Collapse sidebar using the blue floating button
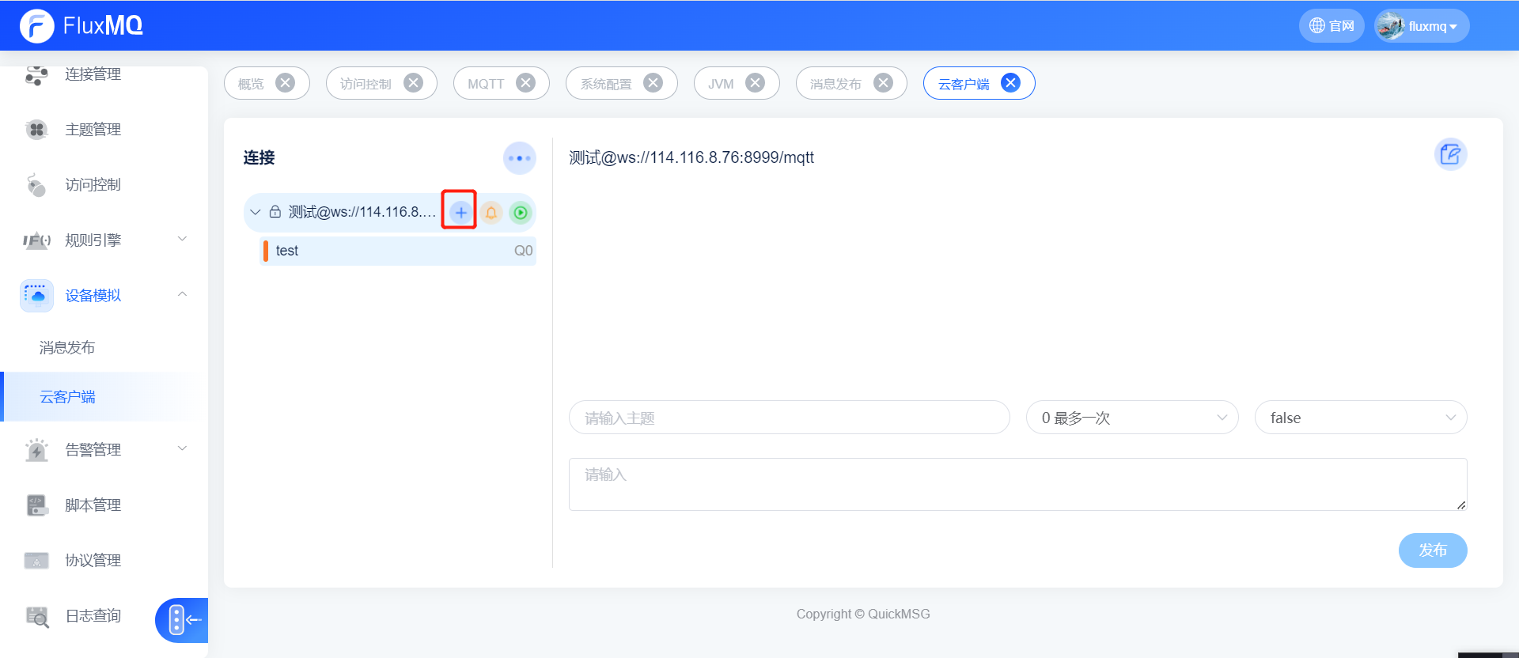This screenshot has height=658, width=1519. point(183,620)
